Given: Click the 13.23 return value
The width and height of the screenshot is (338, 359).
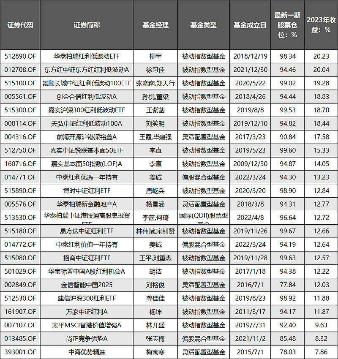Looking at the screenshot, I should tap(321, 177).
